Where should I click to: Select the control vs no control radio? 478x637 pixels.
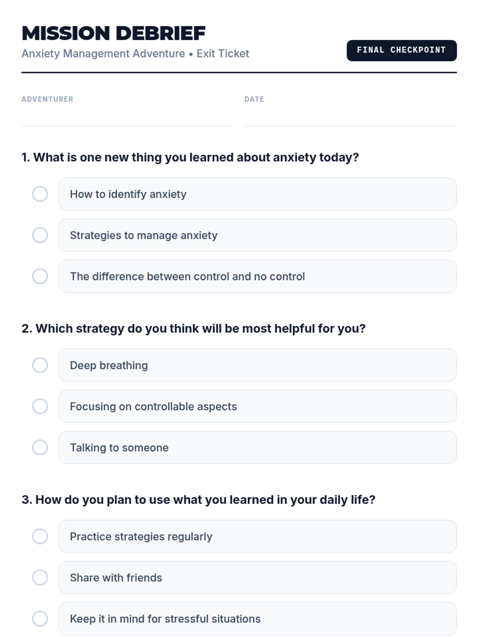(40, 276)
